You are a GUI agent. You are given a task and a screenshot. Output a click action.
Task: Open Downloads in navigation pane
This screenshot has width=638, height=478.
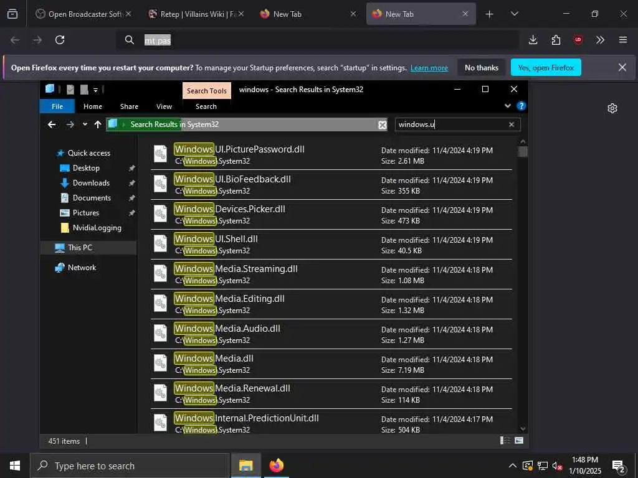[x=91, y=183]
